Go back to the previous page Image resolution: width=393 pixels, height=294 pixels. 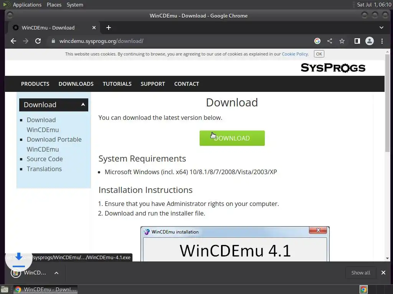coord(13,41)
